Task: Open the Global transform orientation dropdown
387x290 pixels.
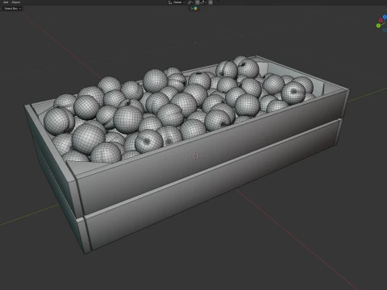Action: point(177,2)
